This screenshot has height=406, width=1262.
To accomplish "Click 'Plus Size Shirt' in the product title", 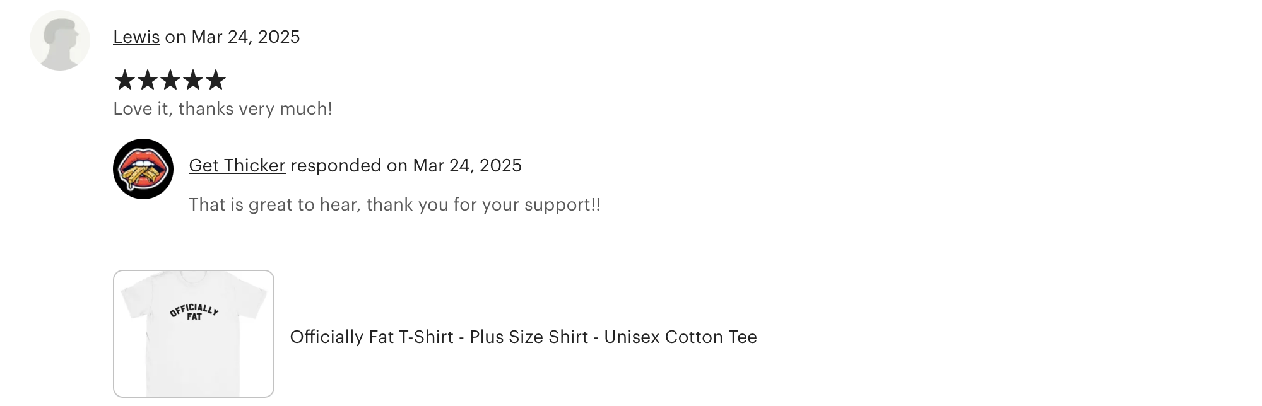I will click(x=529, y=337).
